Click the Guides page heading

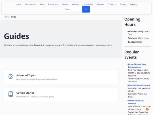(16, 36)
